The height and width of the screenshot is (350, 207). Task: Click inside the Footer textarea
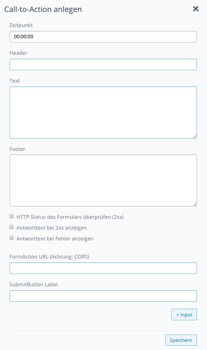(103, 180)
